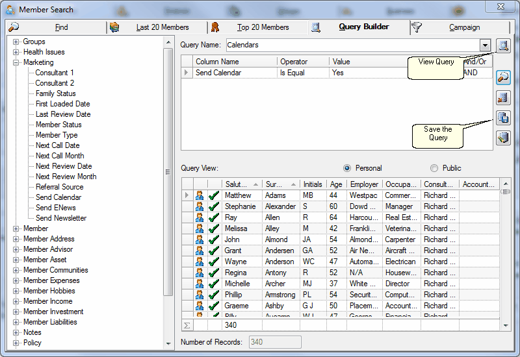Click the Consult... column header
Viewport: 520px width, 357px height.
440,184
